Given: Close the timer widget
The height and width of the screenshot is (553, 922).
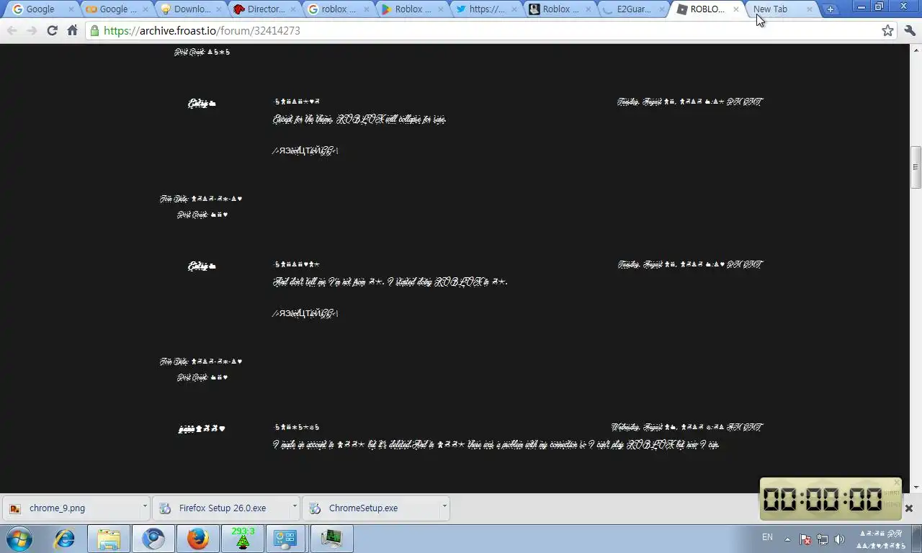Looking at the screenshot, I should coord(897,482).
